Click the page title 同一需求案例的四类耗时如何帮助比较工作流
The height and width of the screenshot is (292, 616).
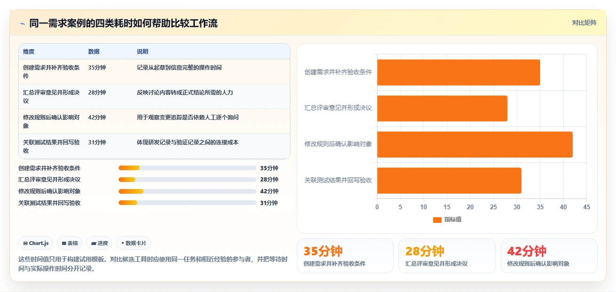(123, 23)
